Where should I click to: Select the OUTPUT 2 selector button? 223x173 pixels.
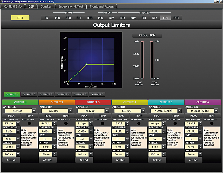point(29,94)
